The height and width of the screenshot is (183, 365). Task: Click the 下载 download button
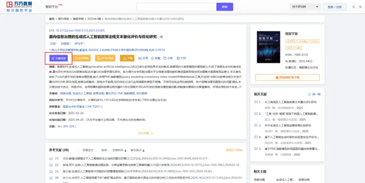pos(127,58)
